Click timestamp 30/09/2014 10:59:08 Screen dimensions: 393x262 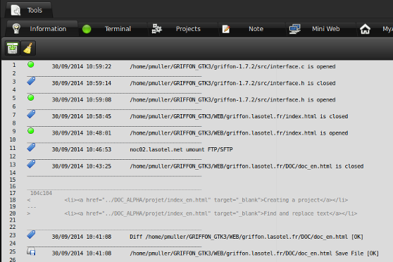(x=82, y=99)
